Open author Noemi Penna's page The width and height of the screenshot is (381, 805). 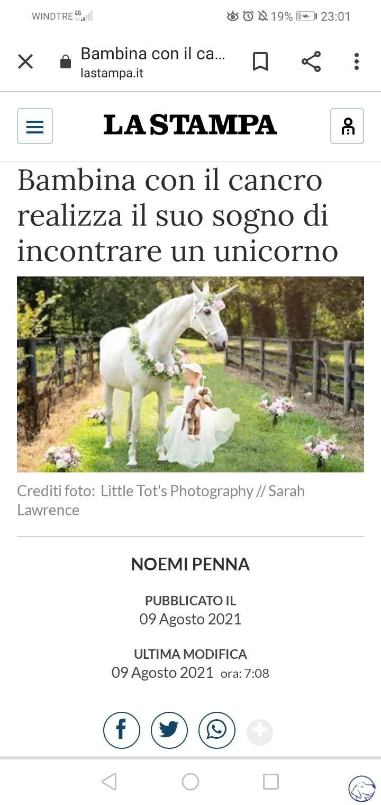[x=190, y=565]
